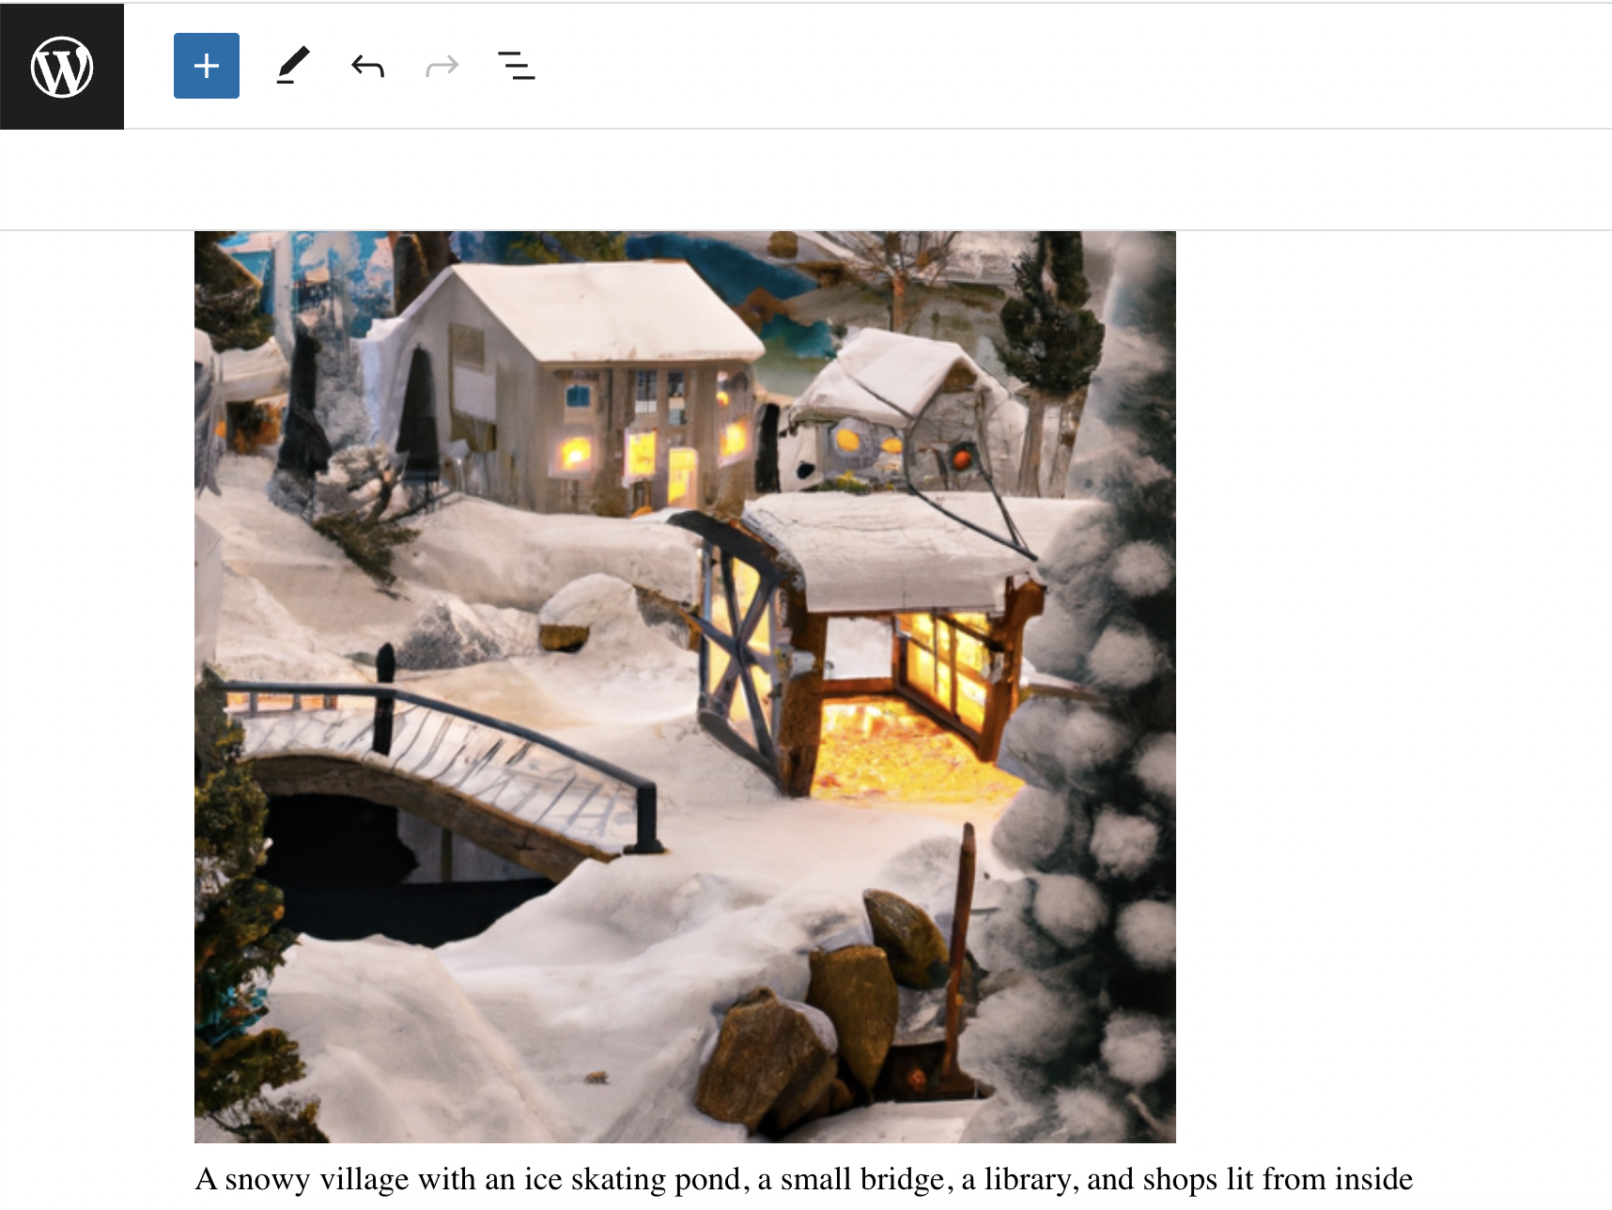This screenshot has height=1210, width=1612.
Task: Click the white canvas right of the image
Action: 1390,658
